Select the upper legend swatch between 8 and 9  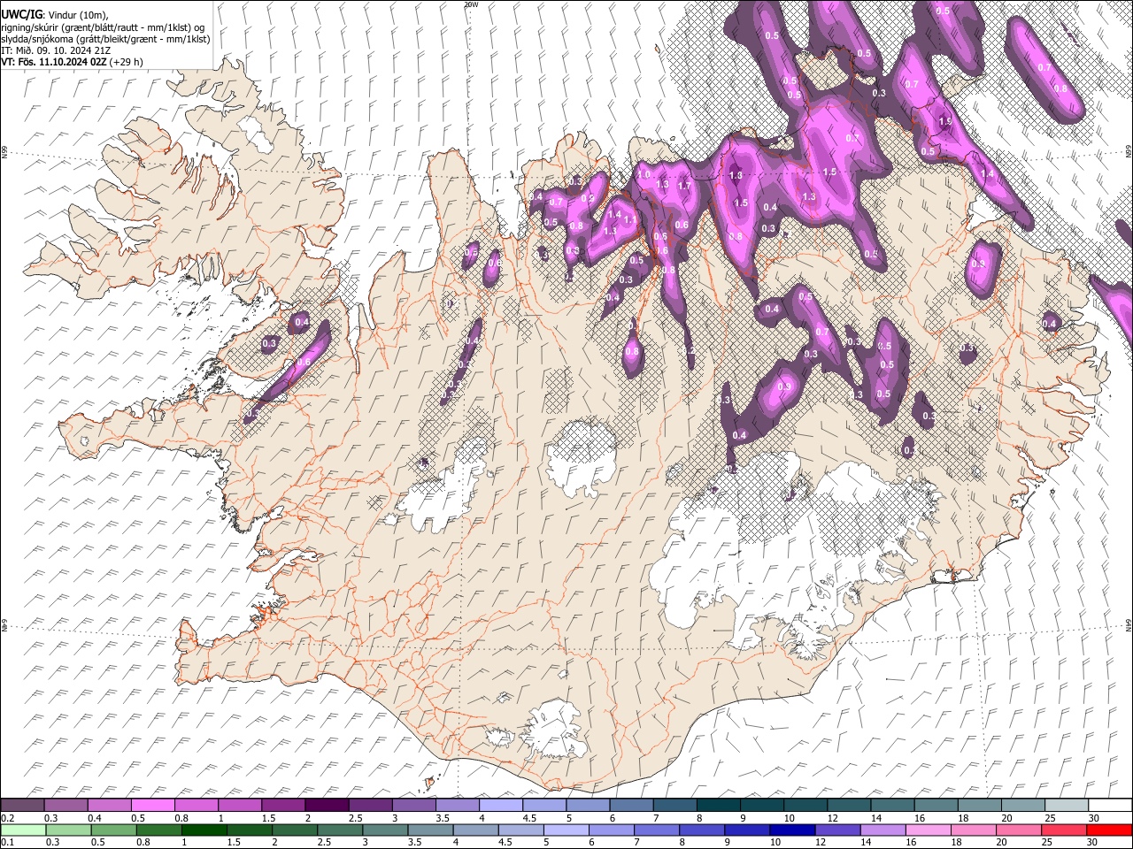click(x=719, y=806)
